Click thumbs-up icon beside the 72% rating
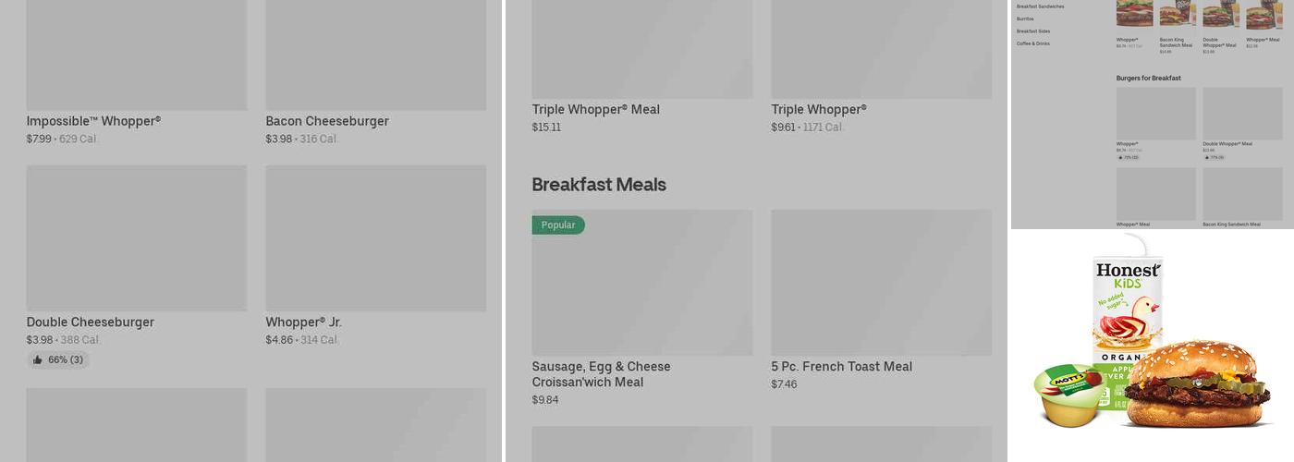 pyautogui.click(x=1119, y=157)
